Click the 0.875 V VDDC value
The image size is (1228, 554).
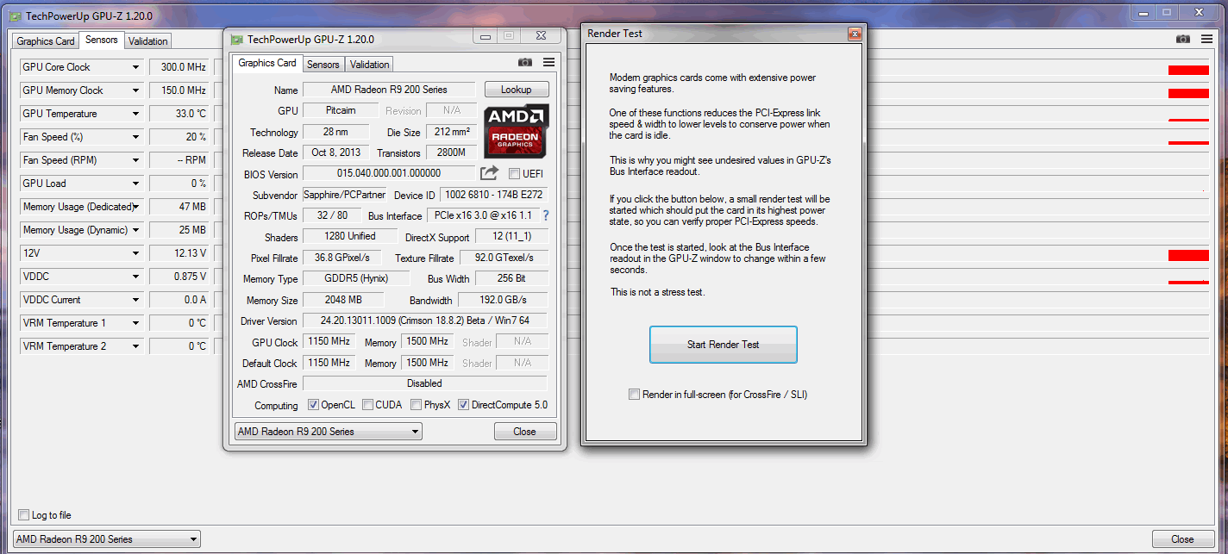(179, 277)
